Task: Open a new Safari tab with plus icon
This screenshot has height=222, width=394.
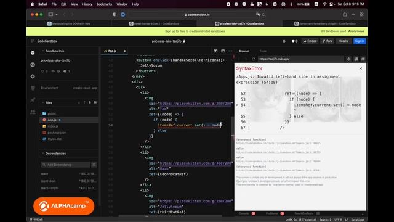Action: pos(353,14)
